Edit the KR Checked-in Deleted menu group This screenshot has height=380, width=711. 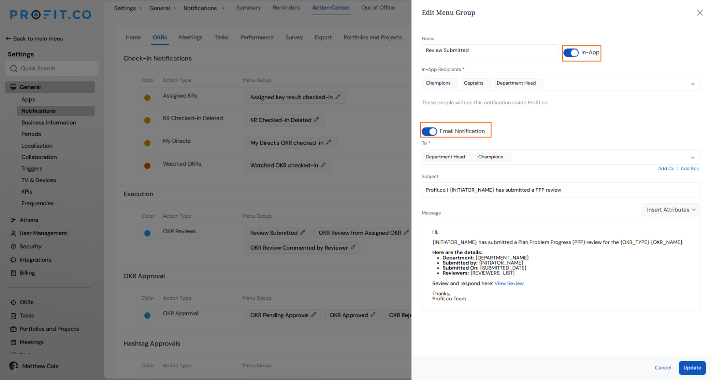[316, 120]
